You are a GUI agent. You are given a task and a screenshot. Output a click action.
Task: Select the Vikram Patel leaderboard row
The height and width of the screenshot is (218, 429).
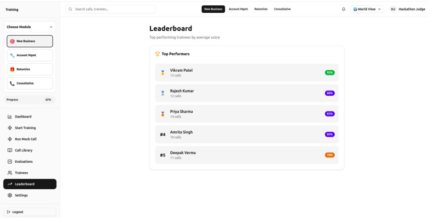point(247,73)
